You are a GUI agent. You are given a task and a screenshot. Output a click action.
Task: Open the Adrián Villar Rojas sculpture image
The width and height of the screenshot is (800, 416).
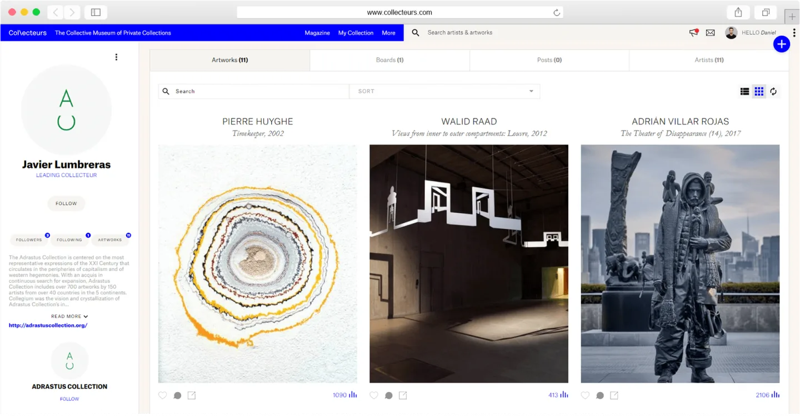[x=680, y=264]
